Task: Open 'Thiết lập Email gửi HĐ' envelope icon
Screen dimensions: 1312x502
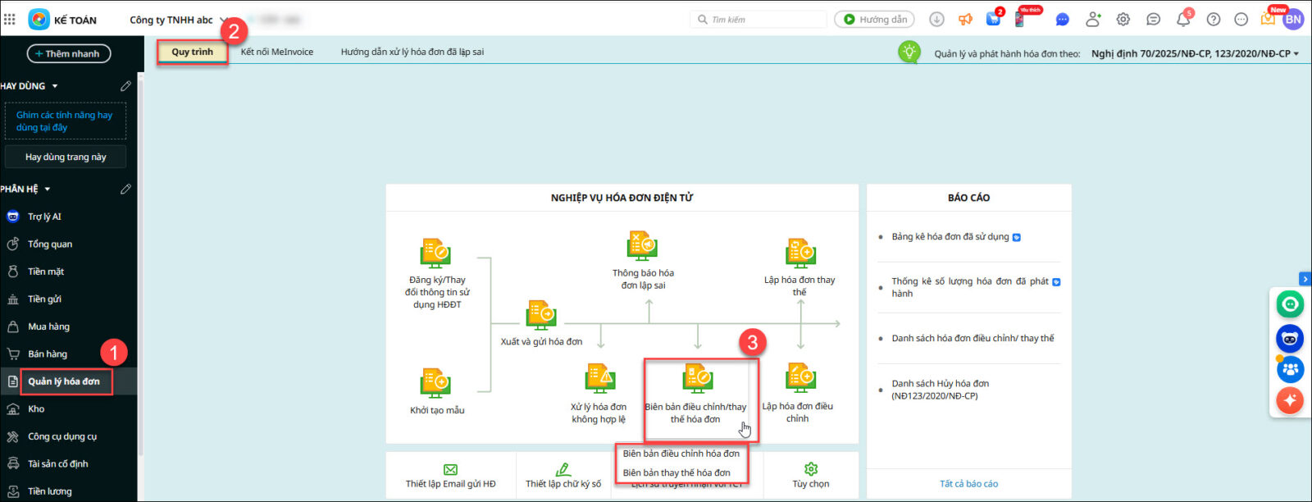Action: (450, 470)
